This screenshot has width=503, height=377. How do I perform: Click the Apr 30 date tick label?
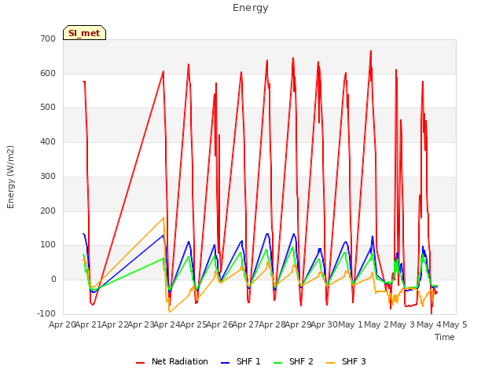325,324
